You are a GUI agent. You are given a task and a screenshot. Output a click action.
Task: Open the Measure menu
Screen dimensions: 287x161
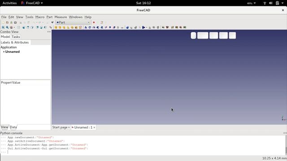(61, 17)
